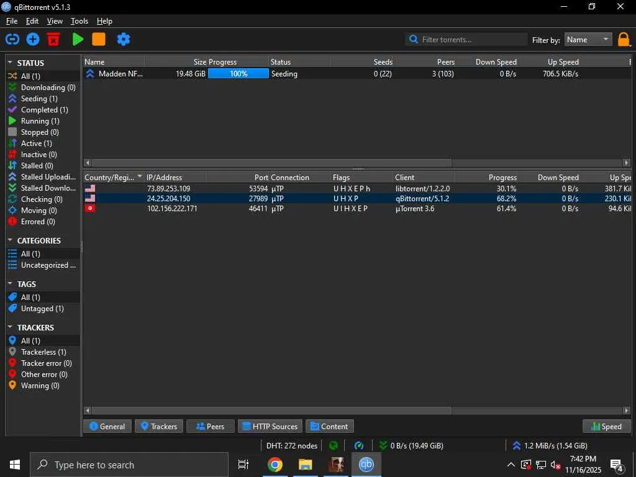636x477 pixels.
Task: Open File Explorer from the taskbar
Action: click(306, 465)
